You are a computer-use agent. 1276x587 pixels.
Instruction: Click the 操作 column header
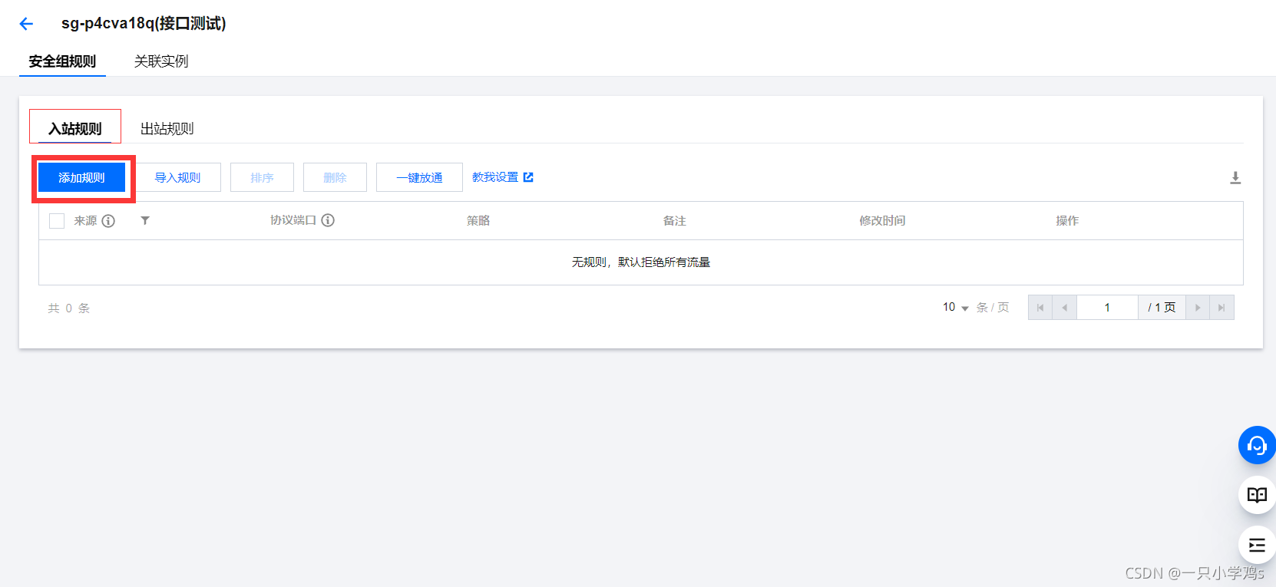pyautogui.click(x=1067, y=221)
